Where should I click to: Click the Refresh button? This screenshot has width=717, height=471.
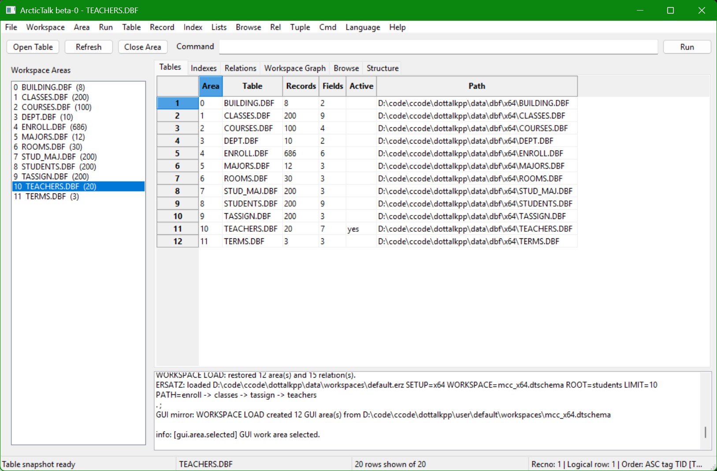tap(89, 47)
